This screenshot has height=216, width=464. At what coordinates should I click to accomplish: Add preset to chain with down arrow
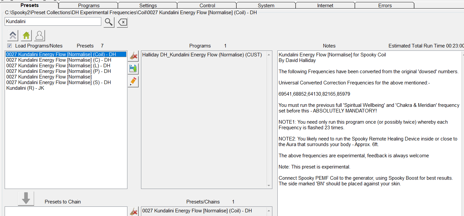[26, 198]
